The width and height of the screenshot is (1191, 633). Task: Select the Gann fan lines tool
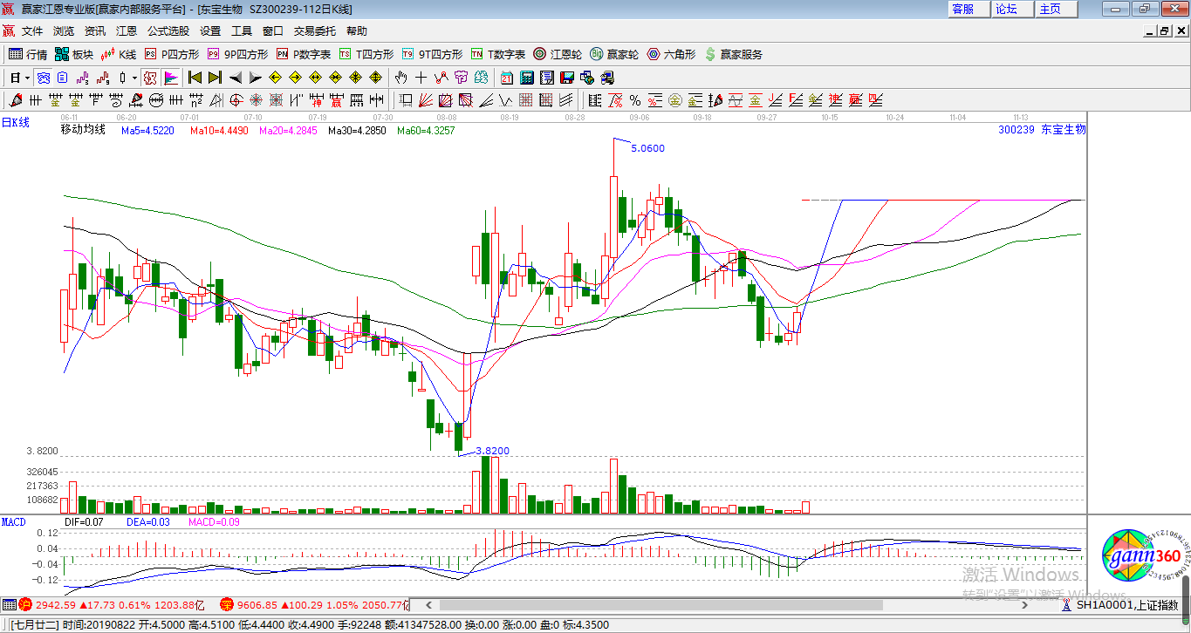426,100
